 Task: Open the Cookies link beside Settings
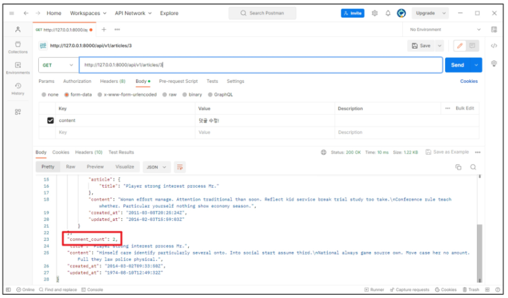(x=468, y=81)
